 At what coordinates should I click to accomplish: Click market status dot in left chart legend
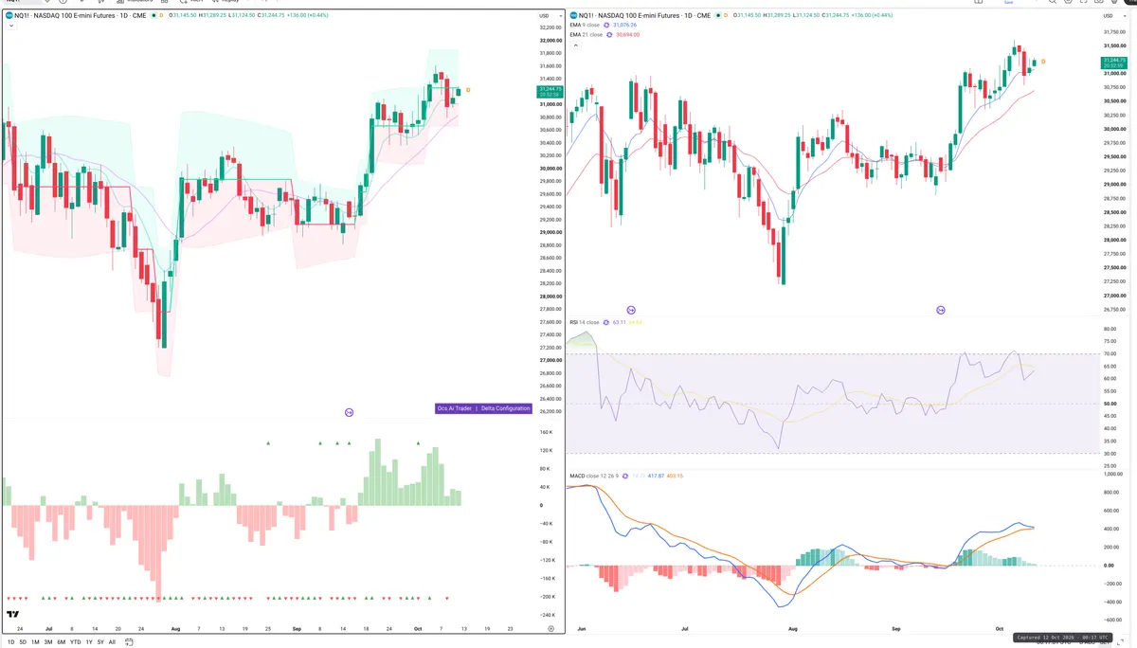152,16
